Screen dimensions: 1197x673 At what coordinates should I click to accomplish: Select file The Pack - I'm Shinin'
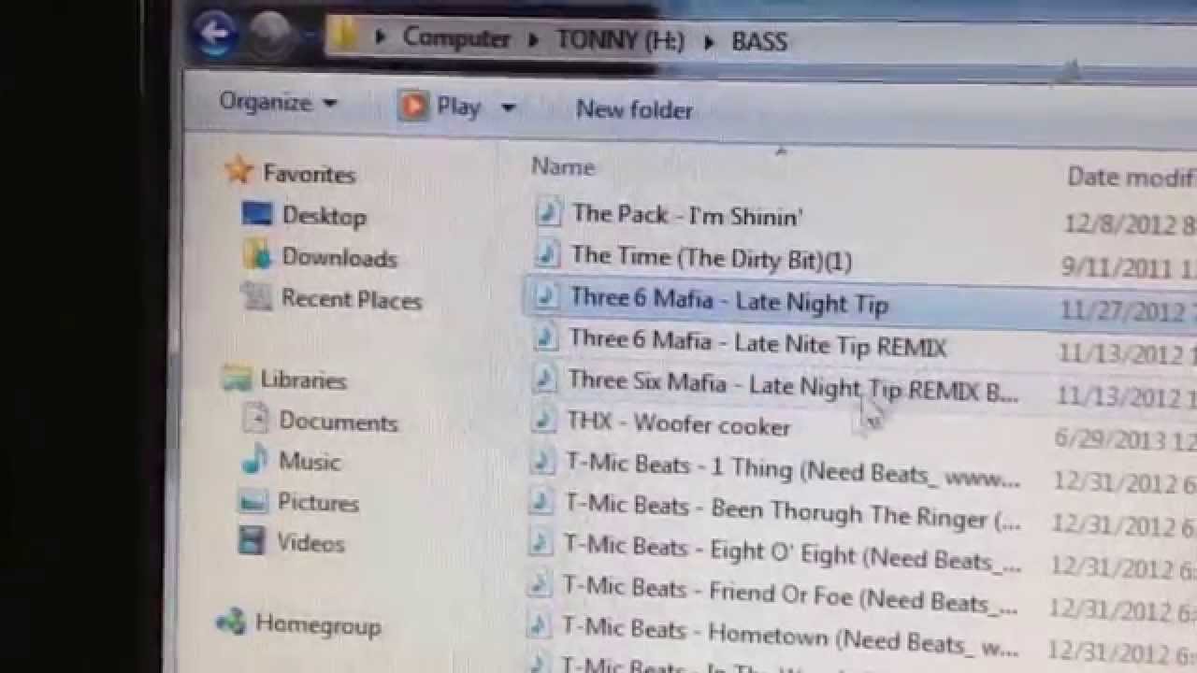[x=687, y=215]
